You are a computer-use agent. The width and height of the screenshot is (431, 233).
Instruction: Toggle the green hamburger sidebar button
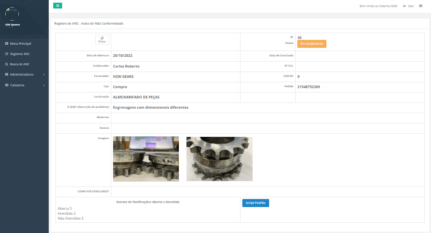(x=57, y=5)
